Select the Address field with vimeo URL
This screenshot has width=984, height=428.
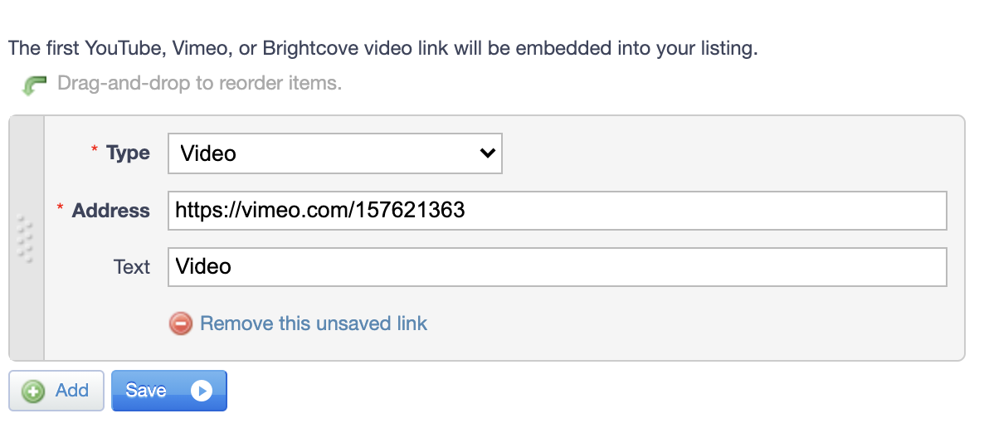click(558, 210)
